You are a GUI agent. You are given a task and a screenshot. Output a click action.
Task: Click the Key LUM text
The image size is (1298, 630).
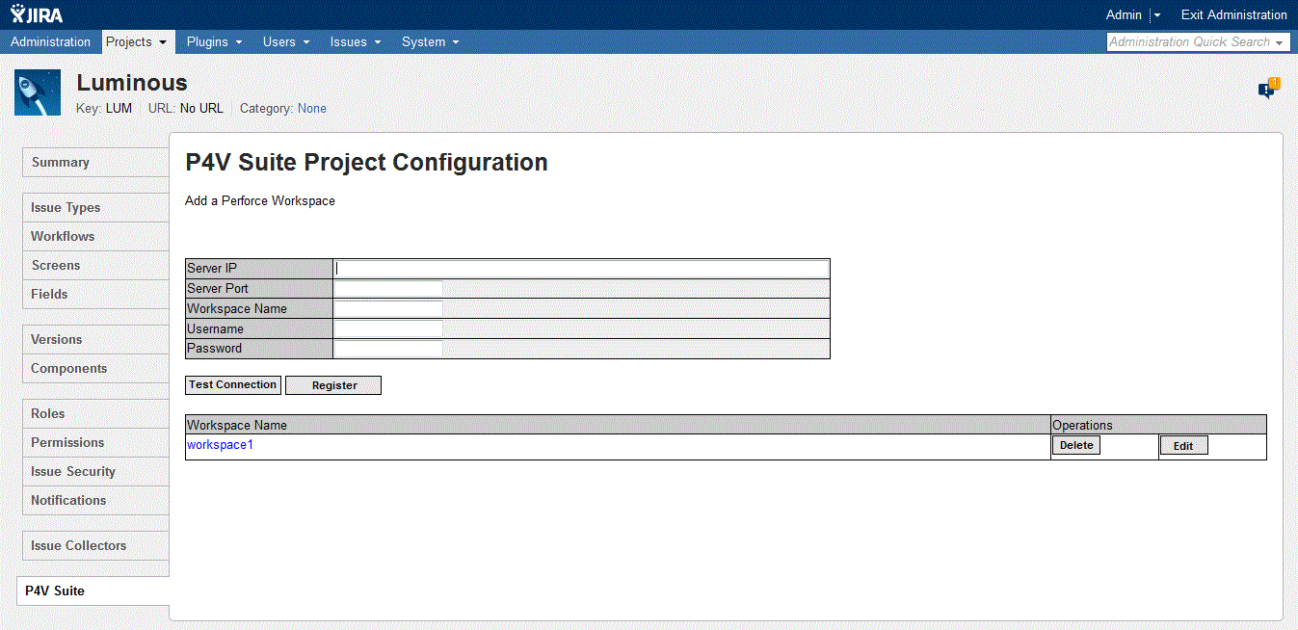click(104, 109)
